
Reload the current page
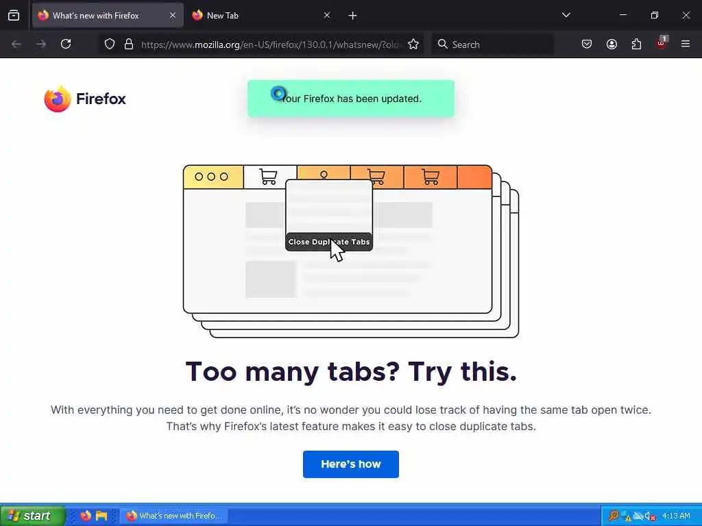coord(66,44)
